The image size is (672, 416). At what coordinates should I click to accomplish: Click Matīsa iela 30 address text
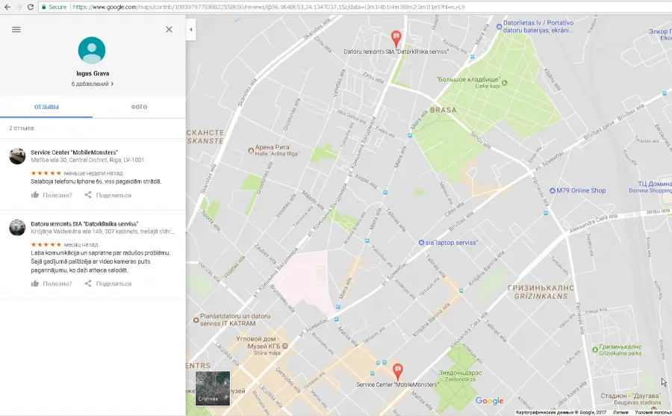point(87,160)
